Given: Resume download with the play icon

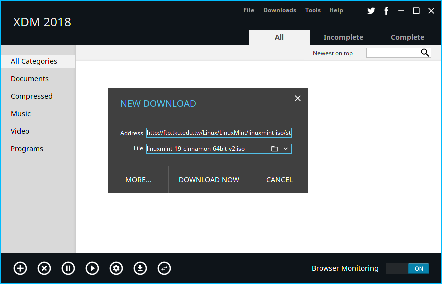Looking at the screenshot, I should [x=92, y=268].
